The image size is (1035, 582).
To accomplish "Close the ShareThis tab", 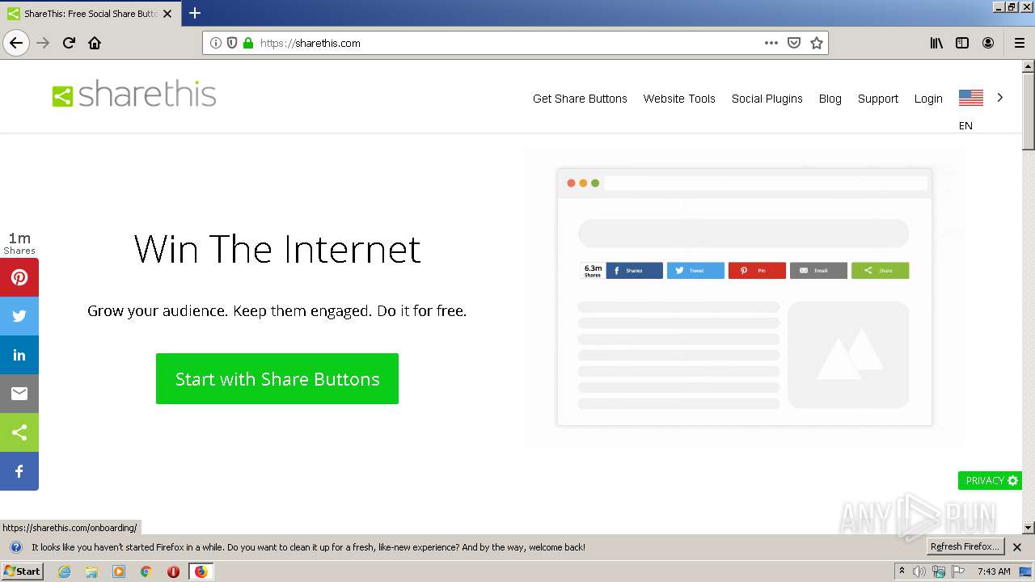I will point(167,14).
